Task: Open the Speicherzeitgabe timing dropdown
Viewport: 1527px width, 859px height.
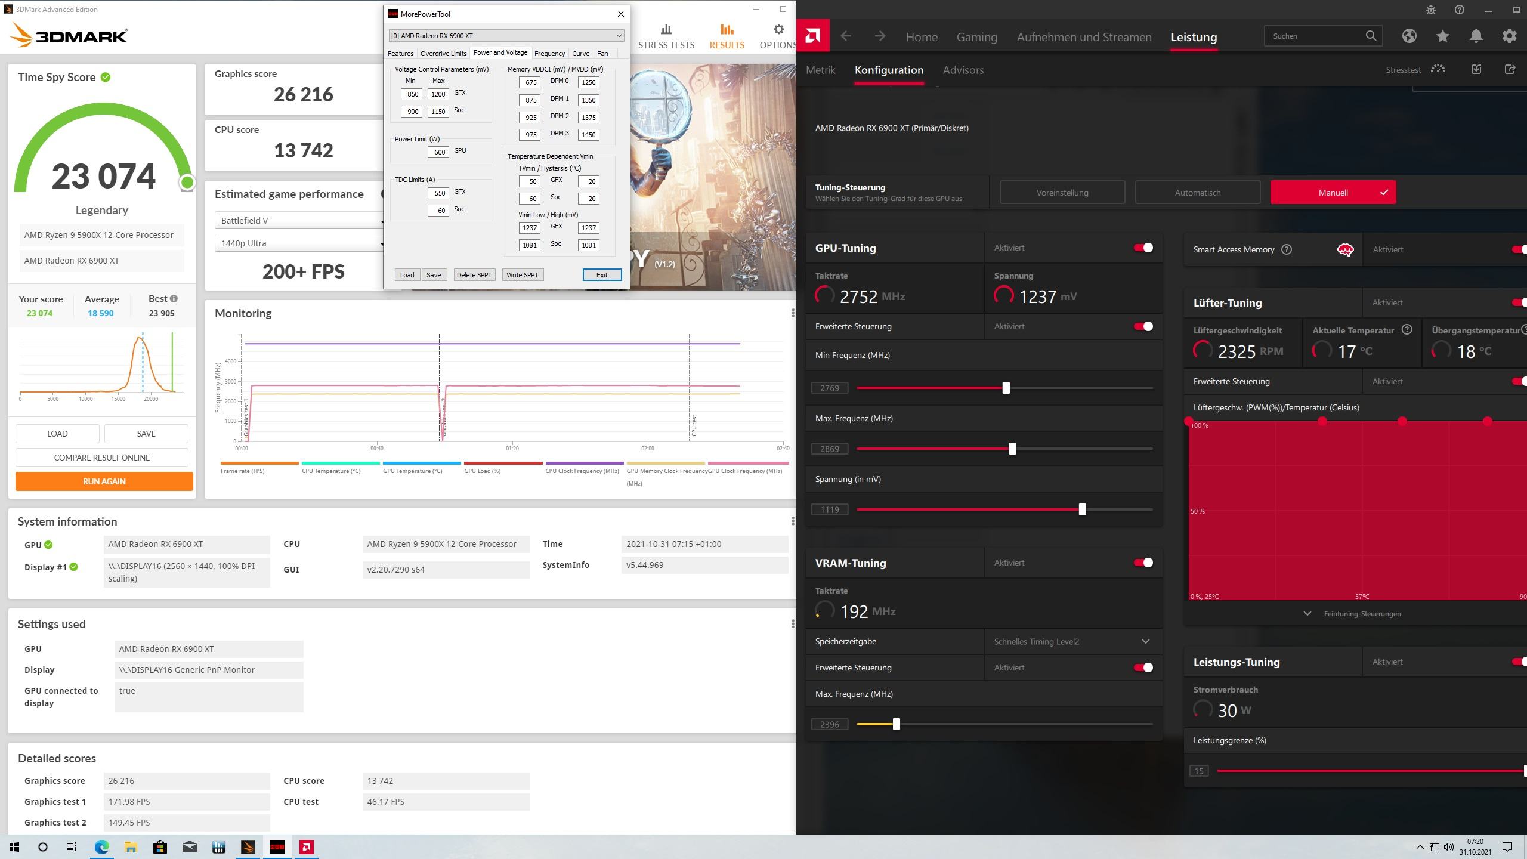Action: pos(1145,641)
